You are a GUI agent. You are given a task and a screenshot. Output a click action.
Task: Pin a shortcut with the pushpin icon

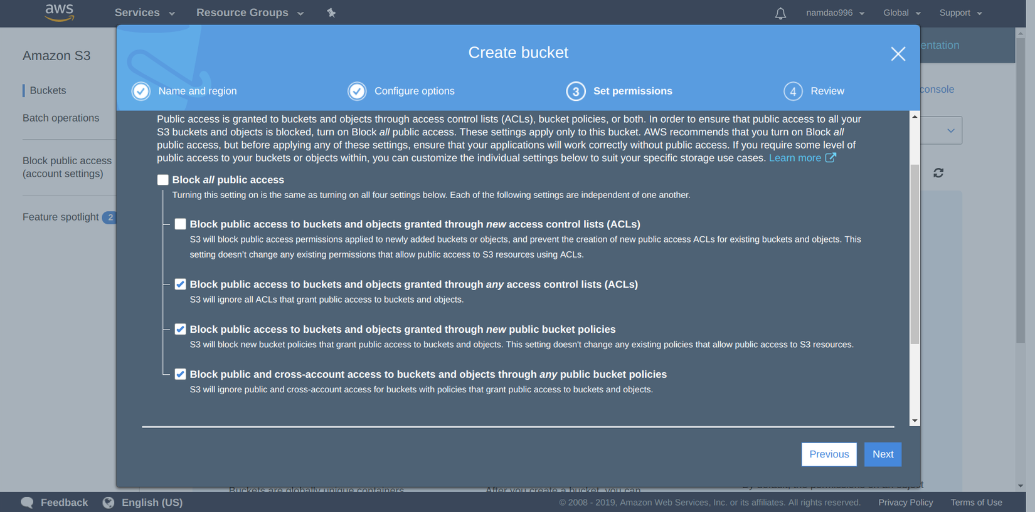click(331, 13)
